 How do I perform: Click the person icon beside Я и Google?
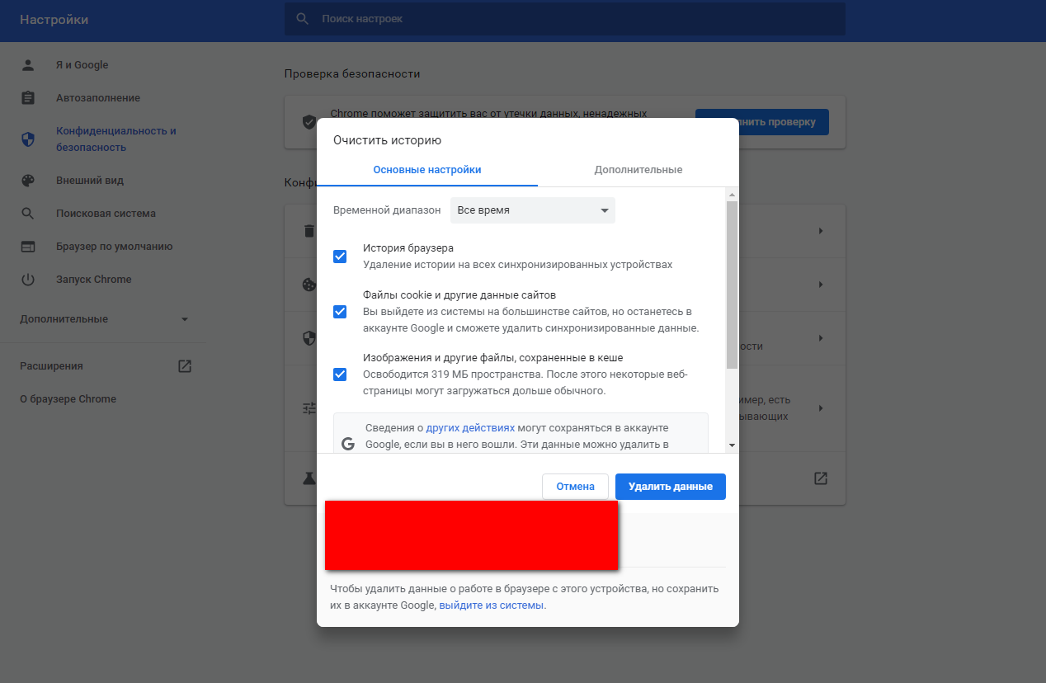coord(28,65)
